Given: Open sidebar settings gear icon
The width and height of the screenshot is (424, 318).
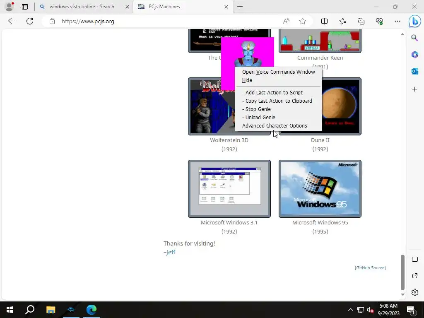Looking at the screenshot, I should pos(414,292).
